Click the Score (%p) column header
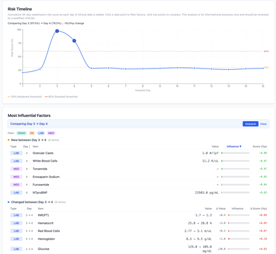The image size is (276, 254). coord(260,146)
